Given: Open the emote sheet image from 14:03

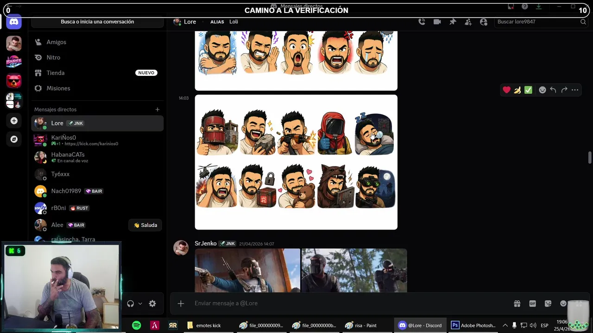Looking at the screenshot, I should [x=296, y=162].
